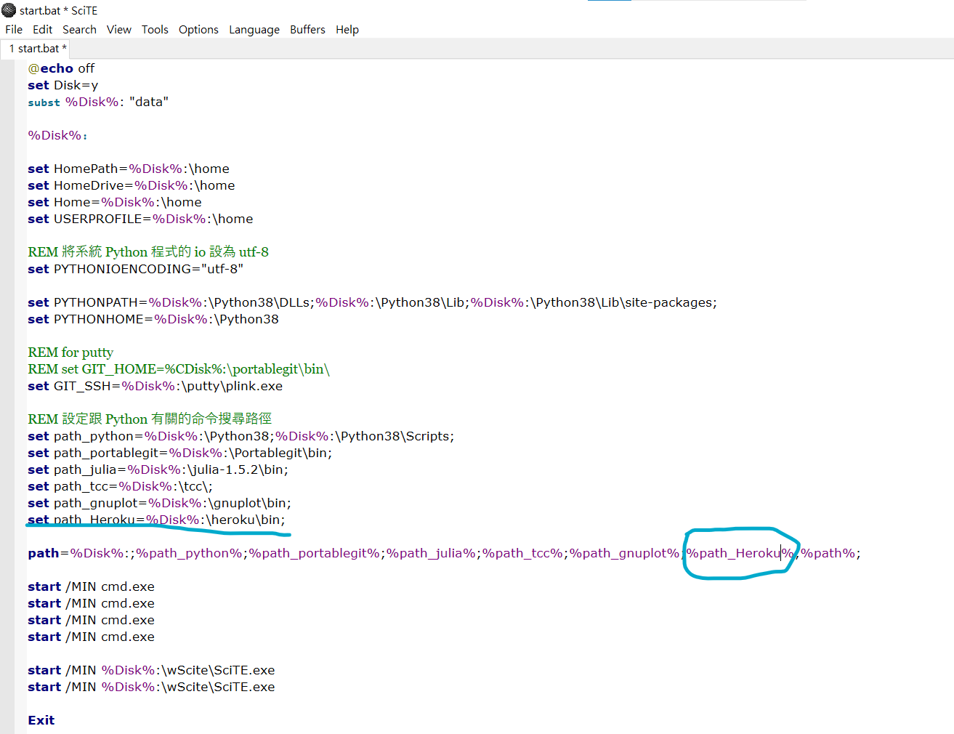This screenshot has width=954, height=734.
Task: Open the Tools menu
Action: point(155,30)
